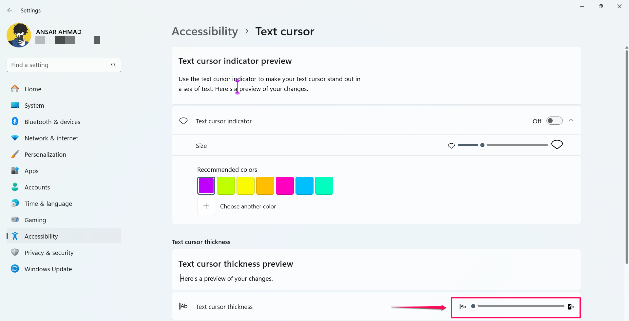
Task: Select Gaming in sidebar
Action: [64, 220]
